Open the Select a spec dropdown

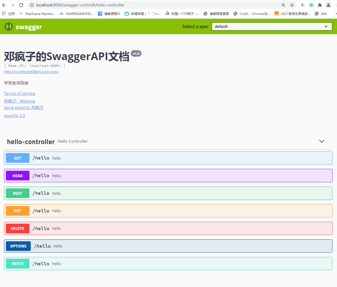point(272,26)
